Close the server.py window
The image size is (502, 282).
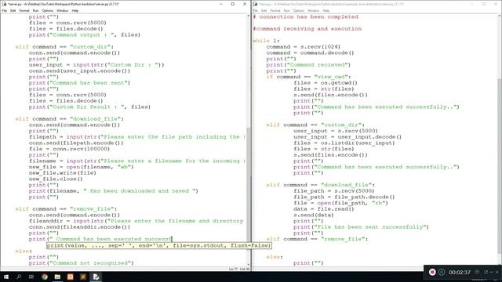click(245, 4)
